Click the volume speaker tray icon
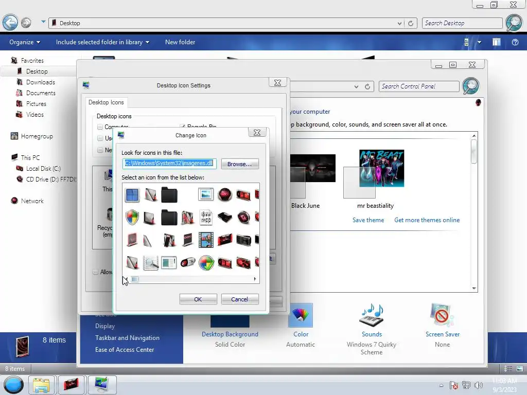Viewport: 527px width, 395px height. click(478, 385)
